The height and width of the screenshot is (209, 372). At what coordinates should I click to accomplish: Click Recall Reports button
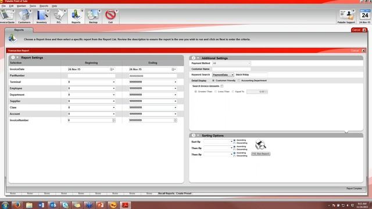(166, 193)
